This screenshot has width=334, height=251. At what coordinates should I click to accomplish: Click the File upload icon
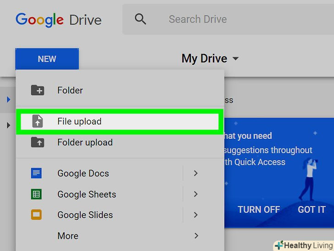[38, 121]
